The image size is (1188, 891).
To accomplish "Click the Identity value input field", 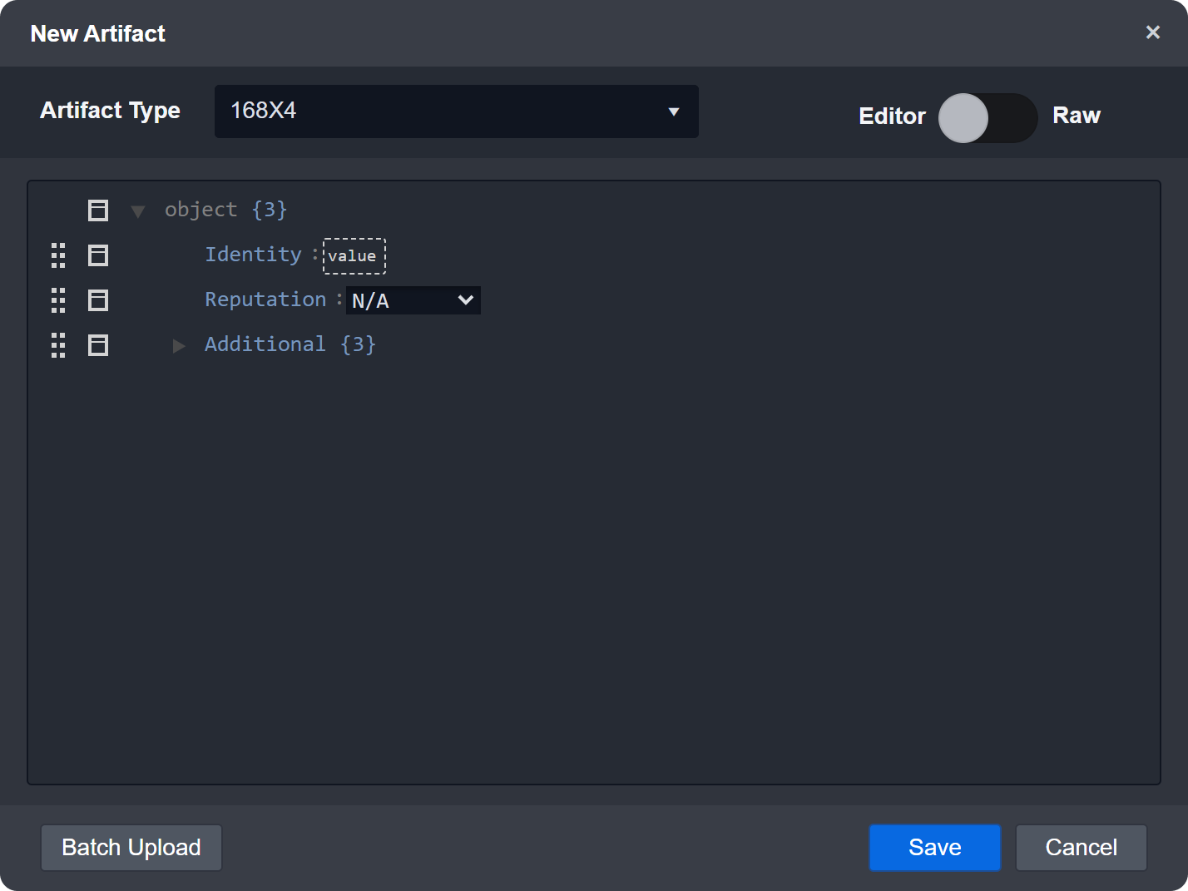I will [x=354, y=255].
